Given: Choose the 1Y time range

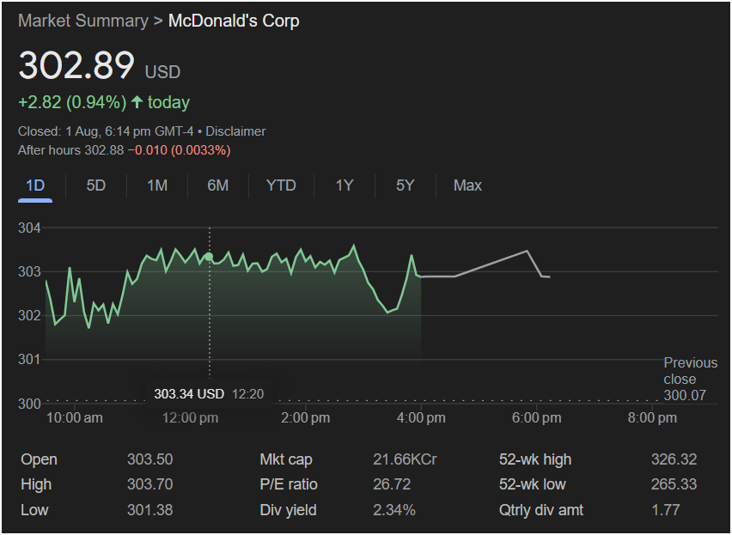Looking at the screenshot, I should click(x=345, y=185).
